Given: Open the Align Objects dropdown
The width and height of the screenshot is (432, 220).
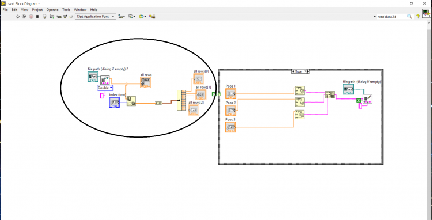Looking at the screenshot, I should point(122,17).
